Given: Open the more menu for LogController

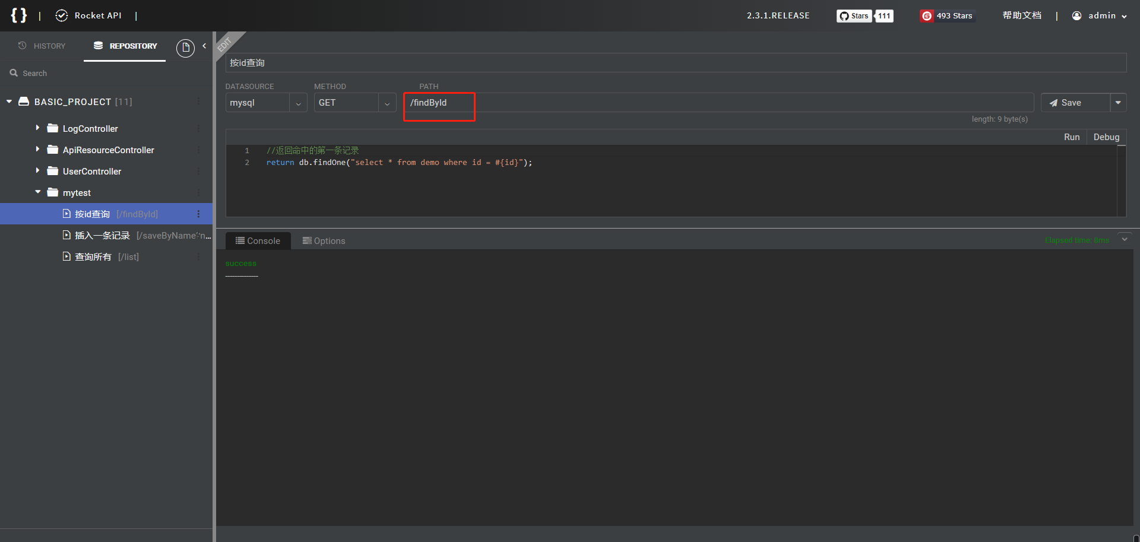Looking at the screenshot, I should coord(198,128).
